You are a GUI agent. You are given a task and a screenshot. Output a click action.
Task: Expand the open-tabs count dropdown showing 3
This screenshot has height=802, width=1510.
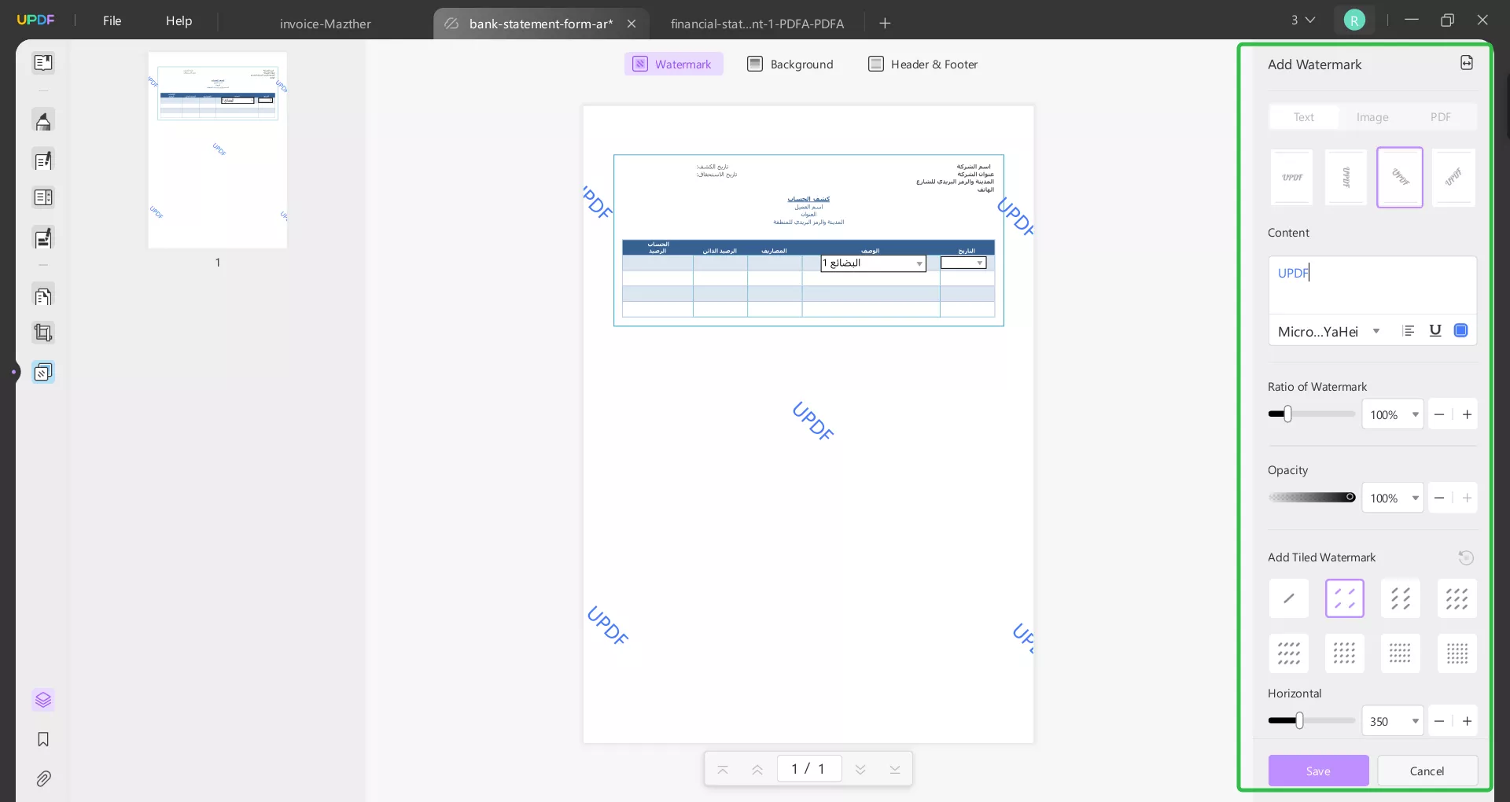coord(1302,20)
